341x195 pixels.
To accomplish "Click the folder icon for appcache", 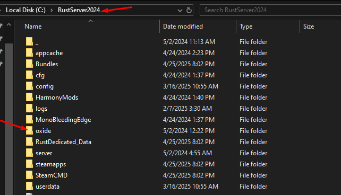I will 29,53.
